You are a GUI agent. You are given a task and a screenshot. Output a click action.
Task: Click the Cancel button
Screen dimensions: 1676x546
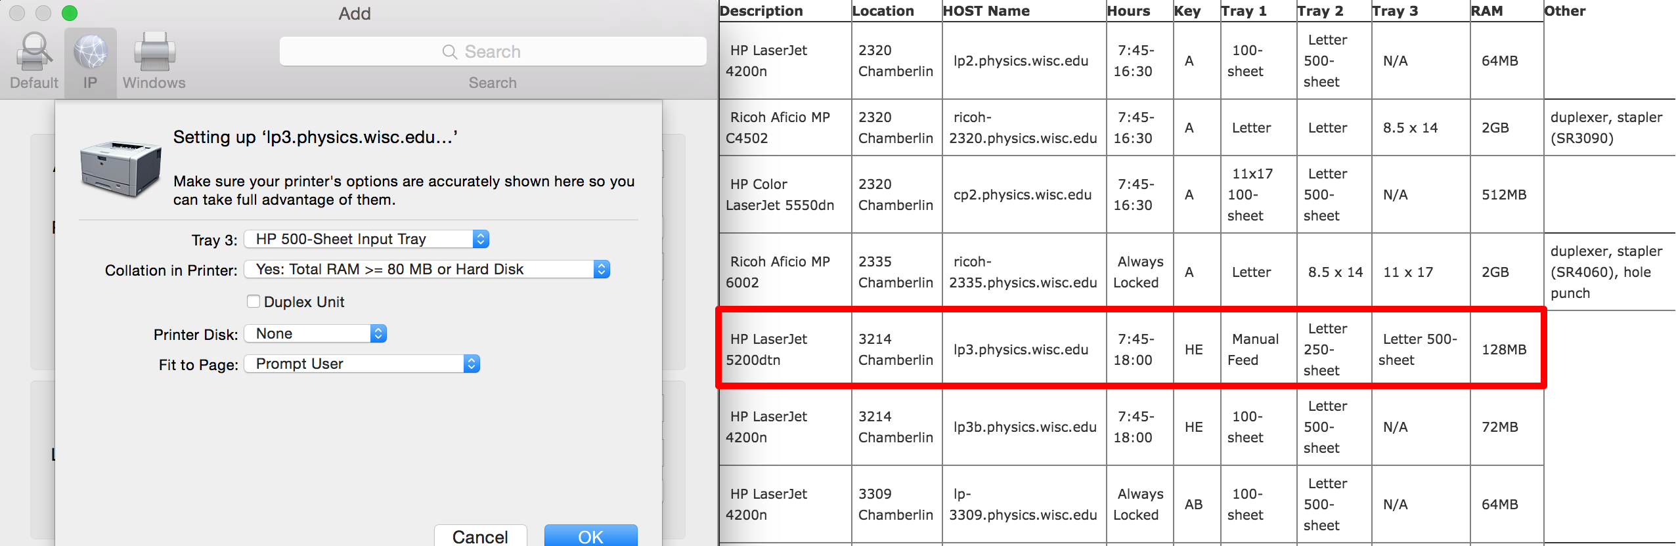pyautogui.click(x=481, y=536)
